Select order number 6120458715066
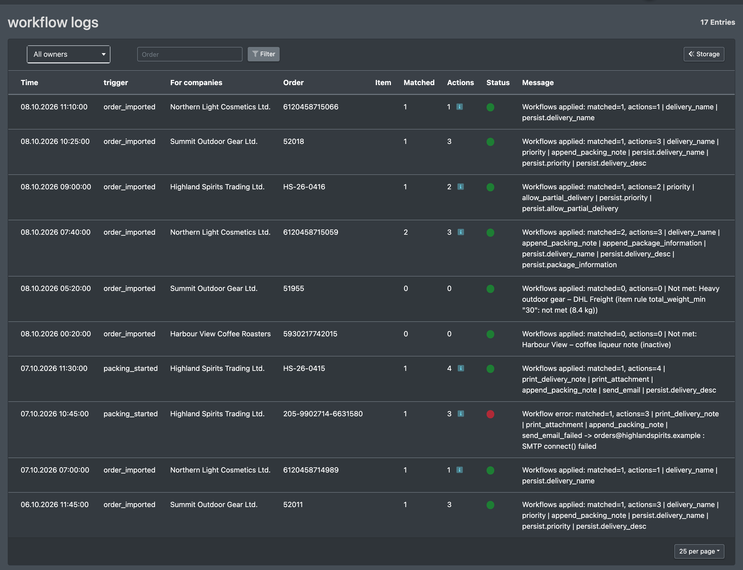The height and width of the screenshot is (570, 743). [311, 107]
